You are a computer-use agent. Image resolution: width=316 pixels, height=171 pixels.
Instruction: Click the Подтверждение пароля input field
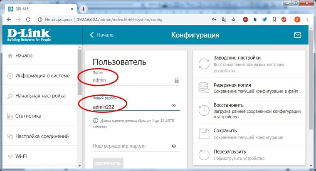click(130, 146)
